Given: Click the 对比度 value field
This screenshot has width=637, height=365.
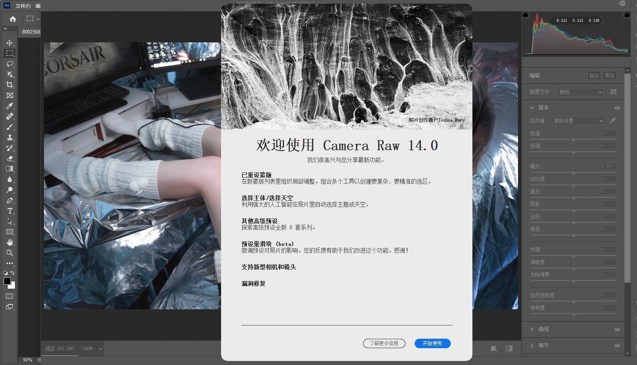Looking at the screenshot, I should click(608, 179).
